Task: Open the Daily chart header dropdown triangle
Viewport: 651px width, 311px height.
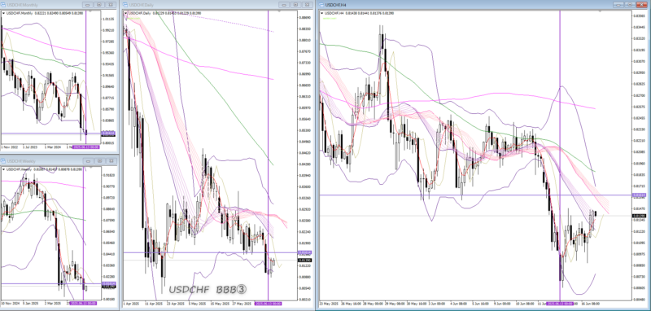Action: point(125,13)
